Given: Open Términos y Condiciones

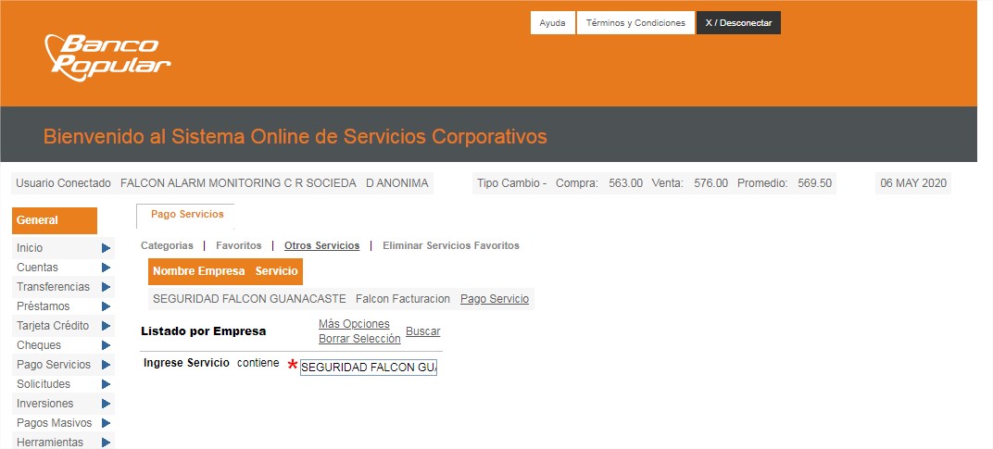Looking at the screenshot, I should coord(635,23).
